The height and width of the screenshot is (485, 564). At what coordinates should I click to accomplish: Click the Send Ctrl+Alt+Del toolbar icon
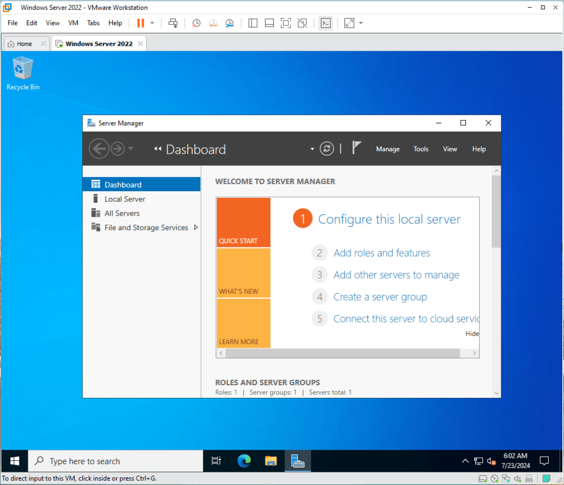[173, 23]
